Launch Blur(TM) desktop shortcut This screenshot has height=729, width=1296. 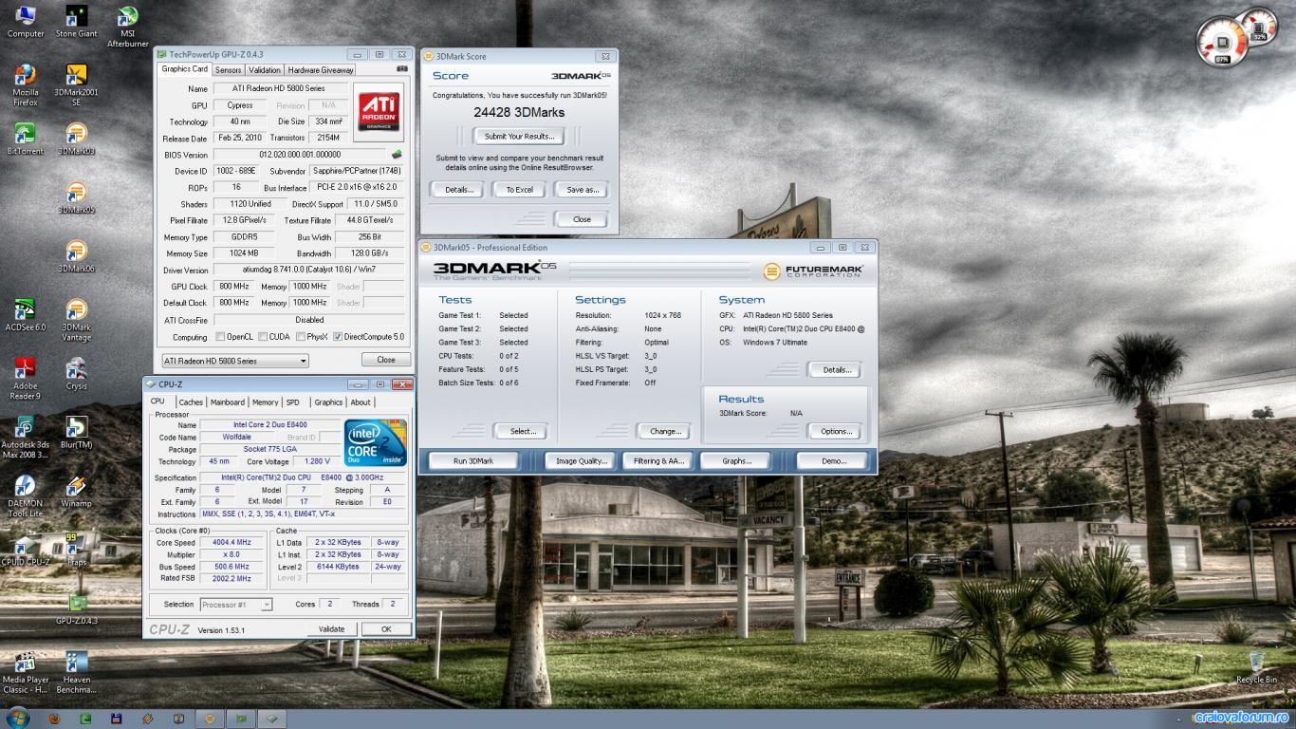[x=76, y=433]
